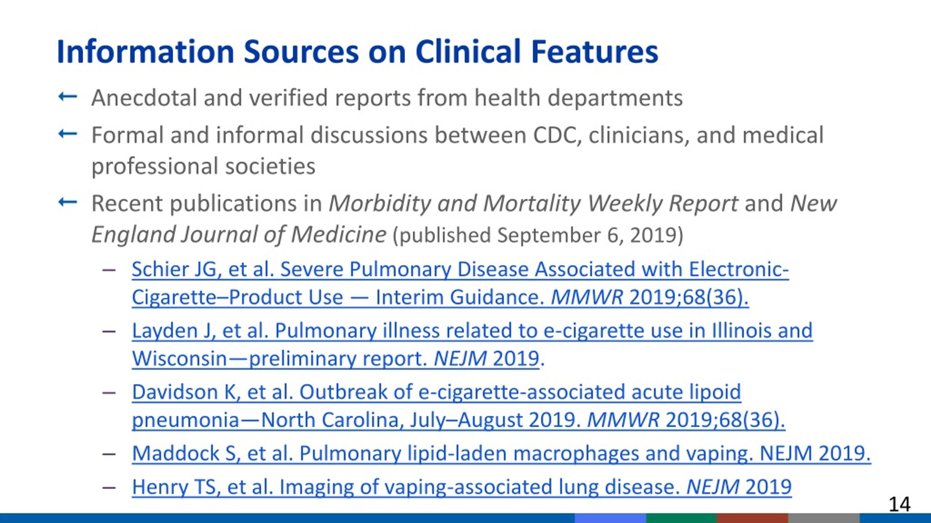Open Davidson K lipoid pneumonia MMWR link
The height and width of the screenshot is (523, 931).
pos(458,406)
